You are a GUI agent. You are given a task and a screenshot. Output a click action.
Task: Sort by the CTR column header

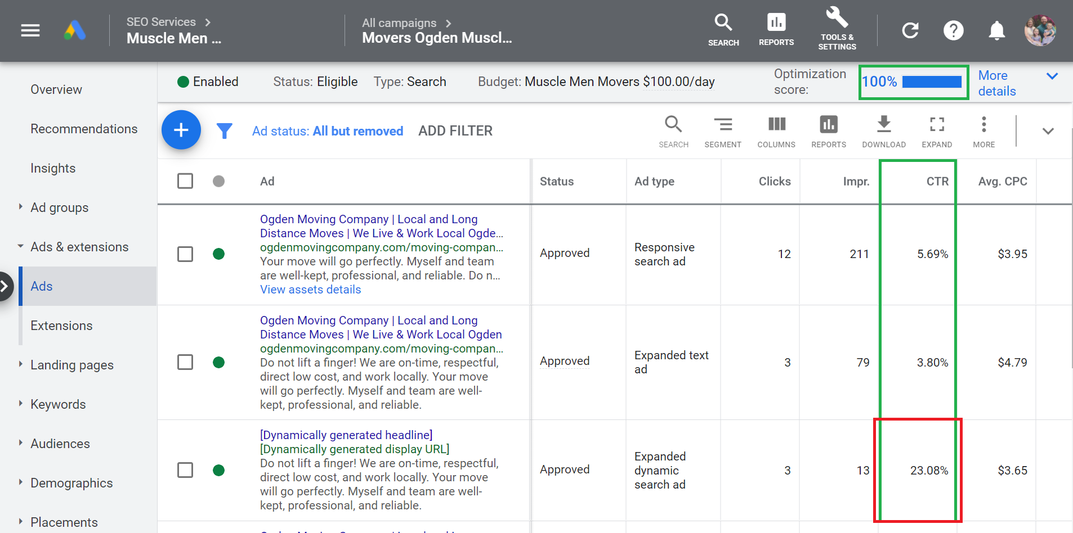click(937, 182)
